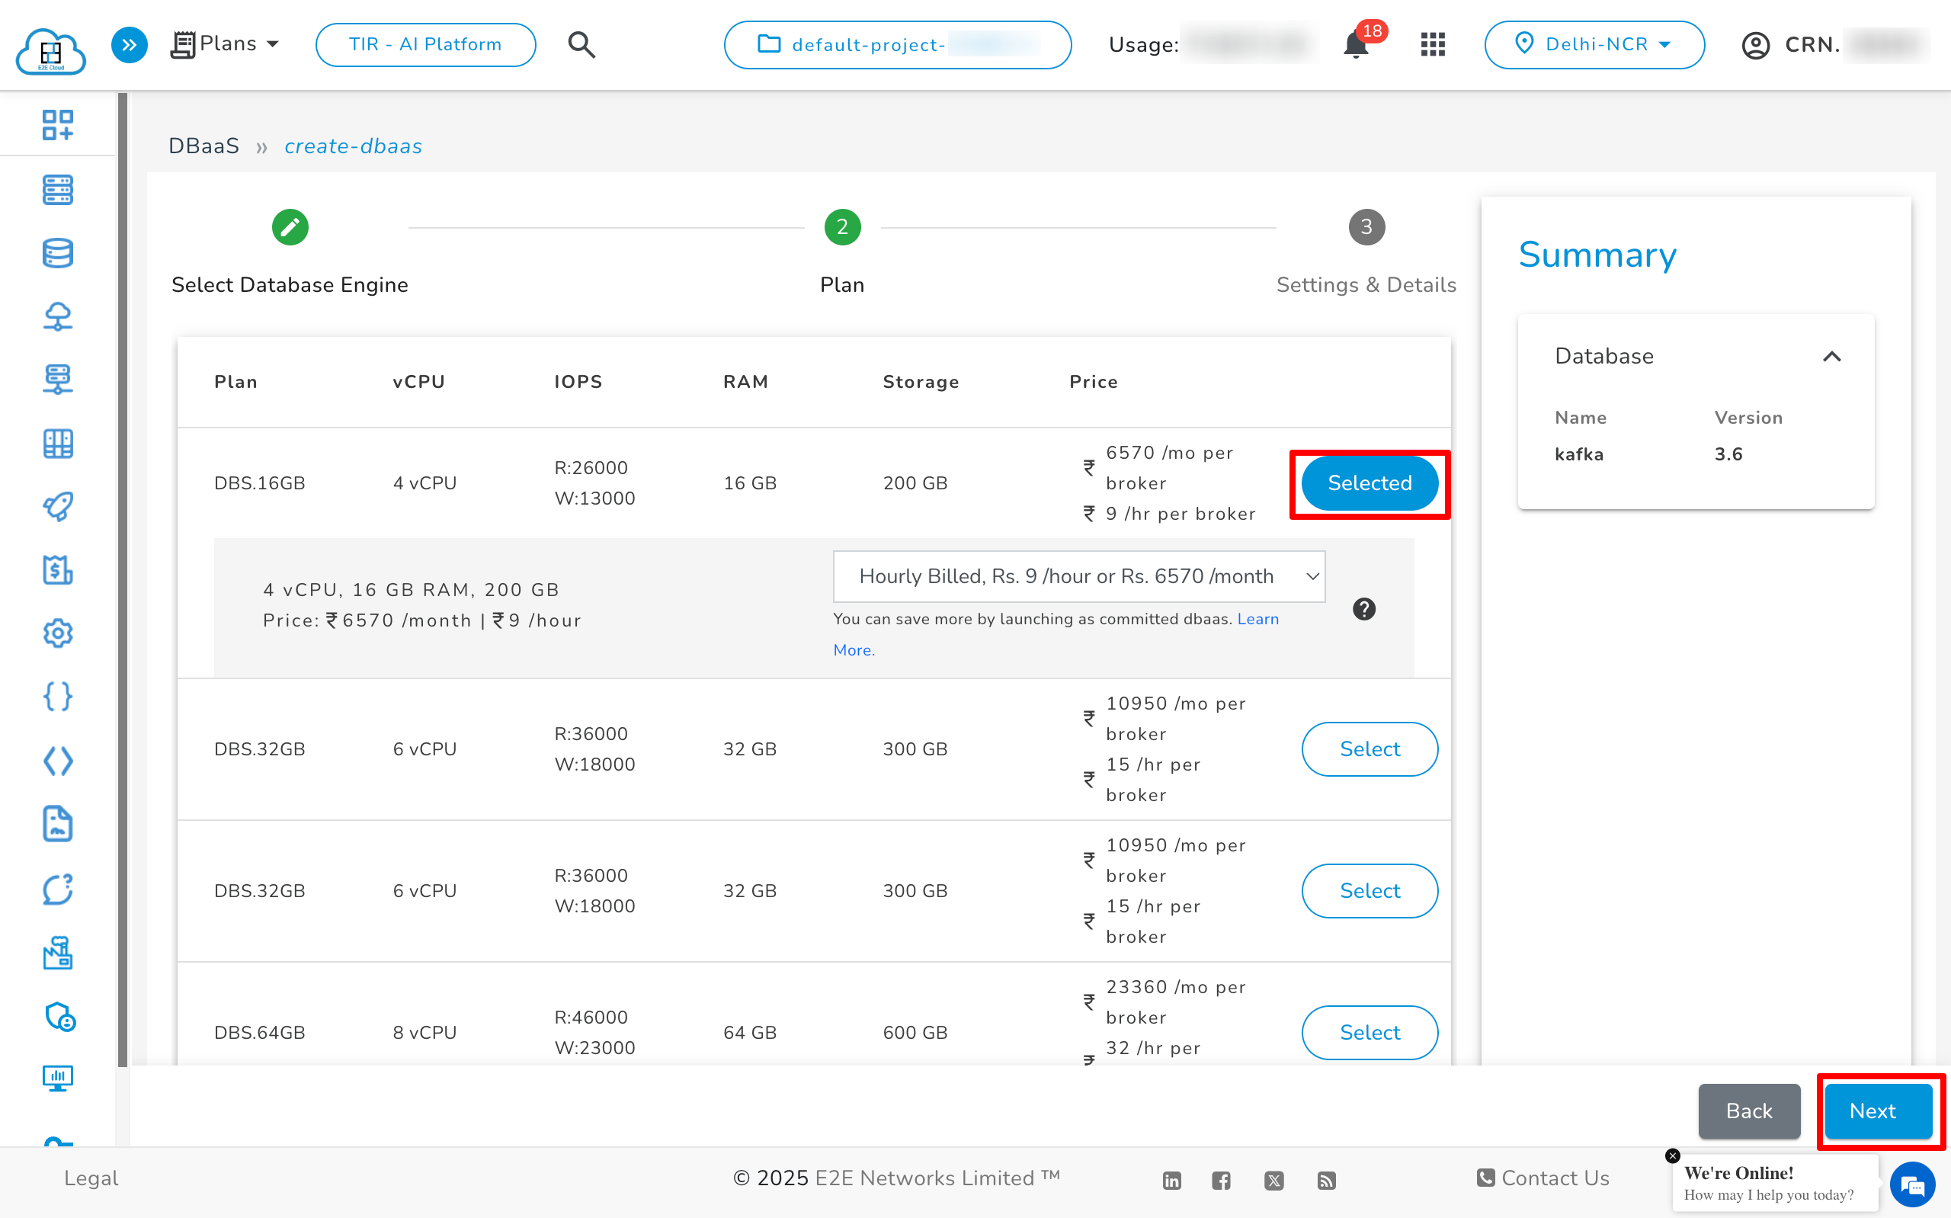Open the Plans menu
Image resolution: width=1951 pixels, height=1218 pixels.
[226, 44]
